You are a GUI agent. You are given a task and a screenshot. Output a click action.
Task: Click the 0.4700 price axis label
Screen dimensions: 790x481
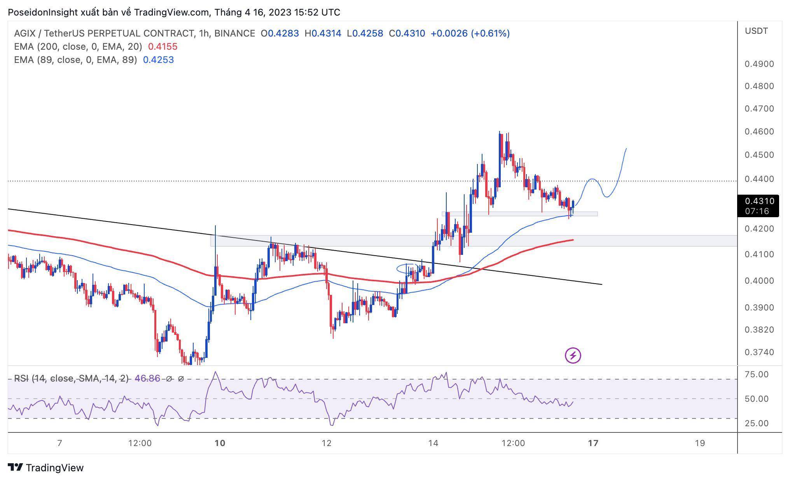point(759,109)
